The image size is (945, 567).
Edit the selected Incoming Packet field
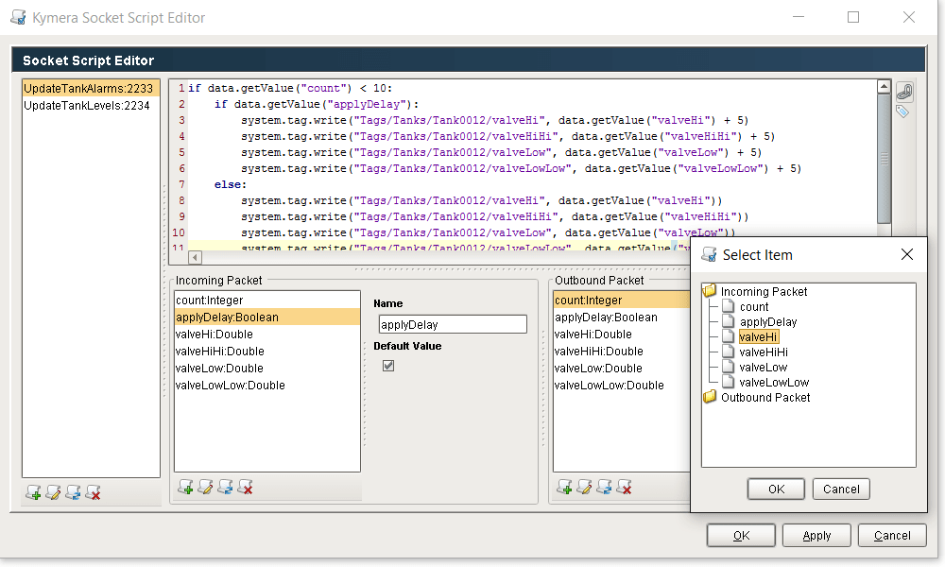coord(205,487)
